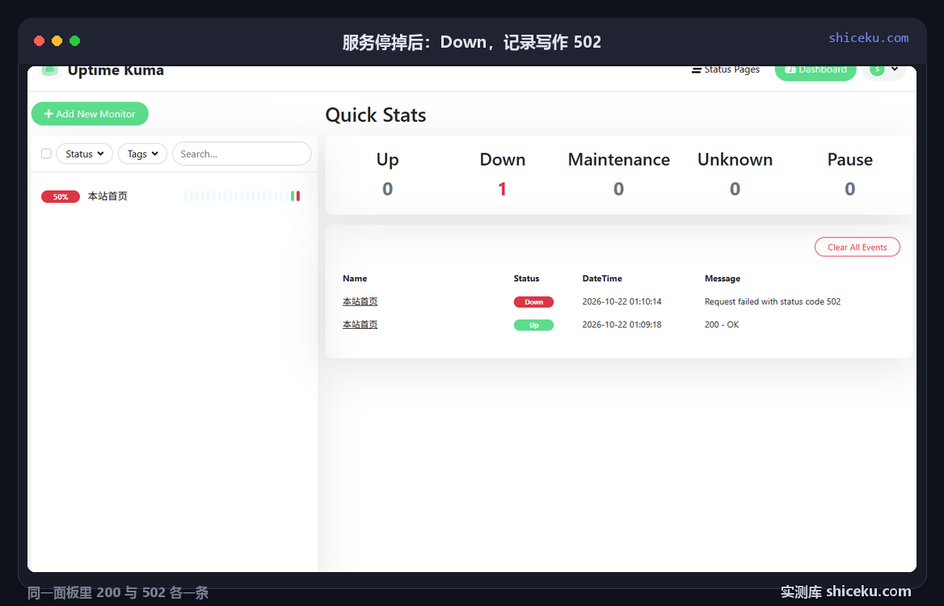Go to the Dashboard
944x606 pixels.
pyautogui.click(x=815, y=72)
